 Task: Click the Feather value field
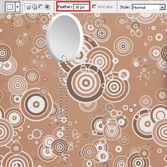tap(81, 7)
